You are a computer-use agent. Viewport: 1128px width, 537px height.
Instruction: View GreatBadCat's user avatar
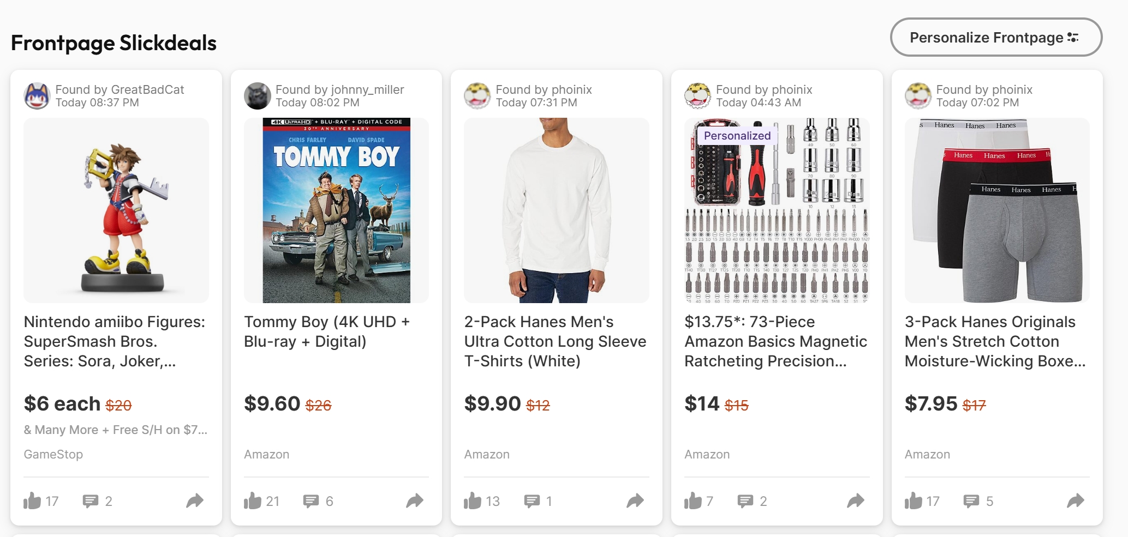tap(37, 96)
